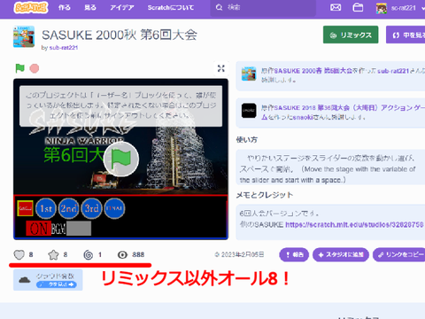This screenshot has width=425, height=319.
Task: Open My Stuff folder icon
Action: pyautogui.click(x=358, y=8)
